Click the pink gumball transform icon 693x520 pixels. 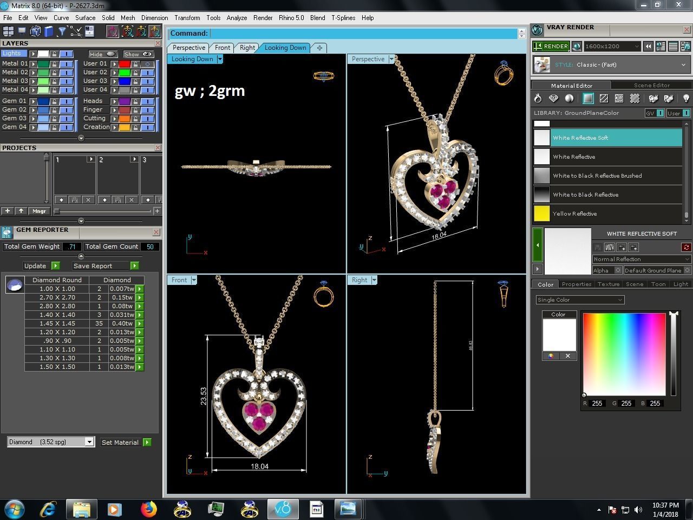[x=113, y=31]
